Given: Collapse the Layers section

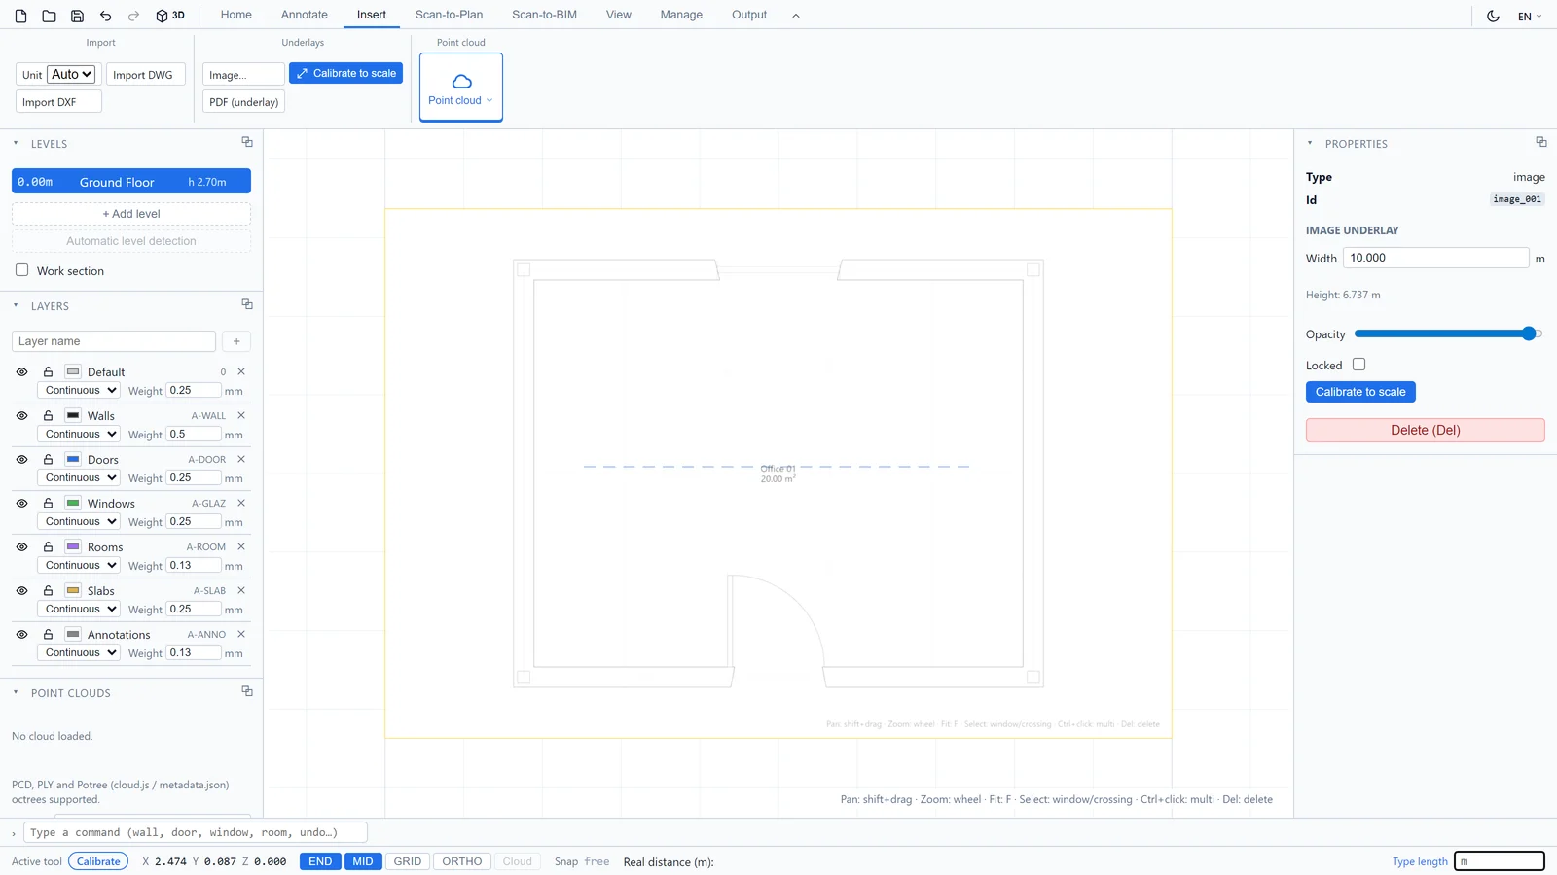Looking at the screenshot, I should pos(16,305).
